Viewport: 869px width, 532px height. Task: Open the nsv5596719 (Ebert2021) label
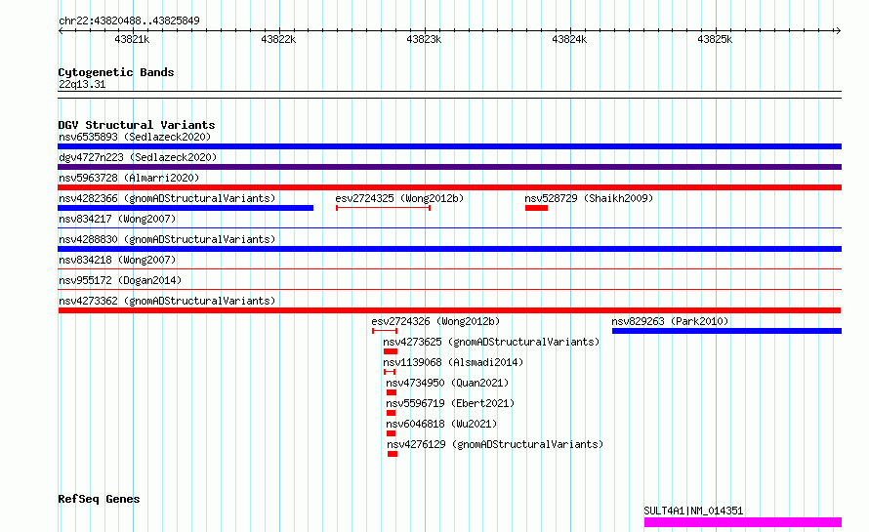point(450,403)
